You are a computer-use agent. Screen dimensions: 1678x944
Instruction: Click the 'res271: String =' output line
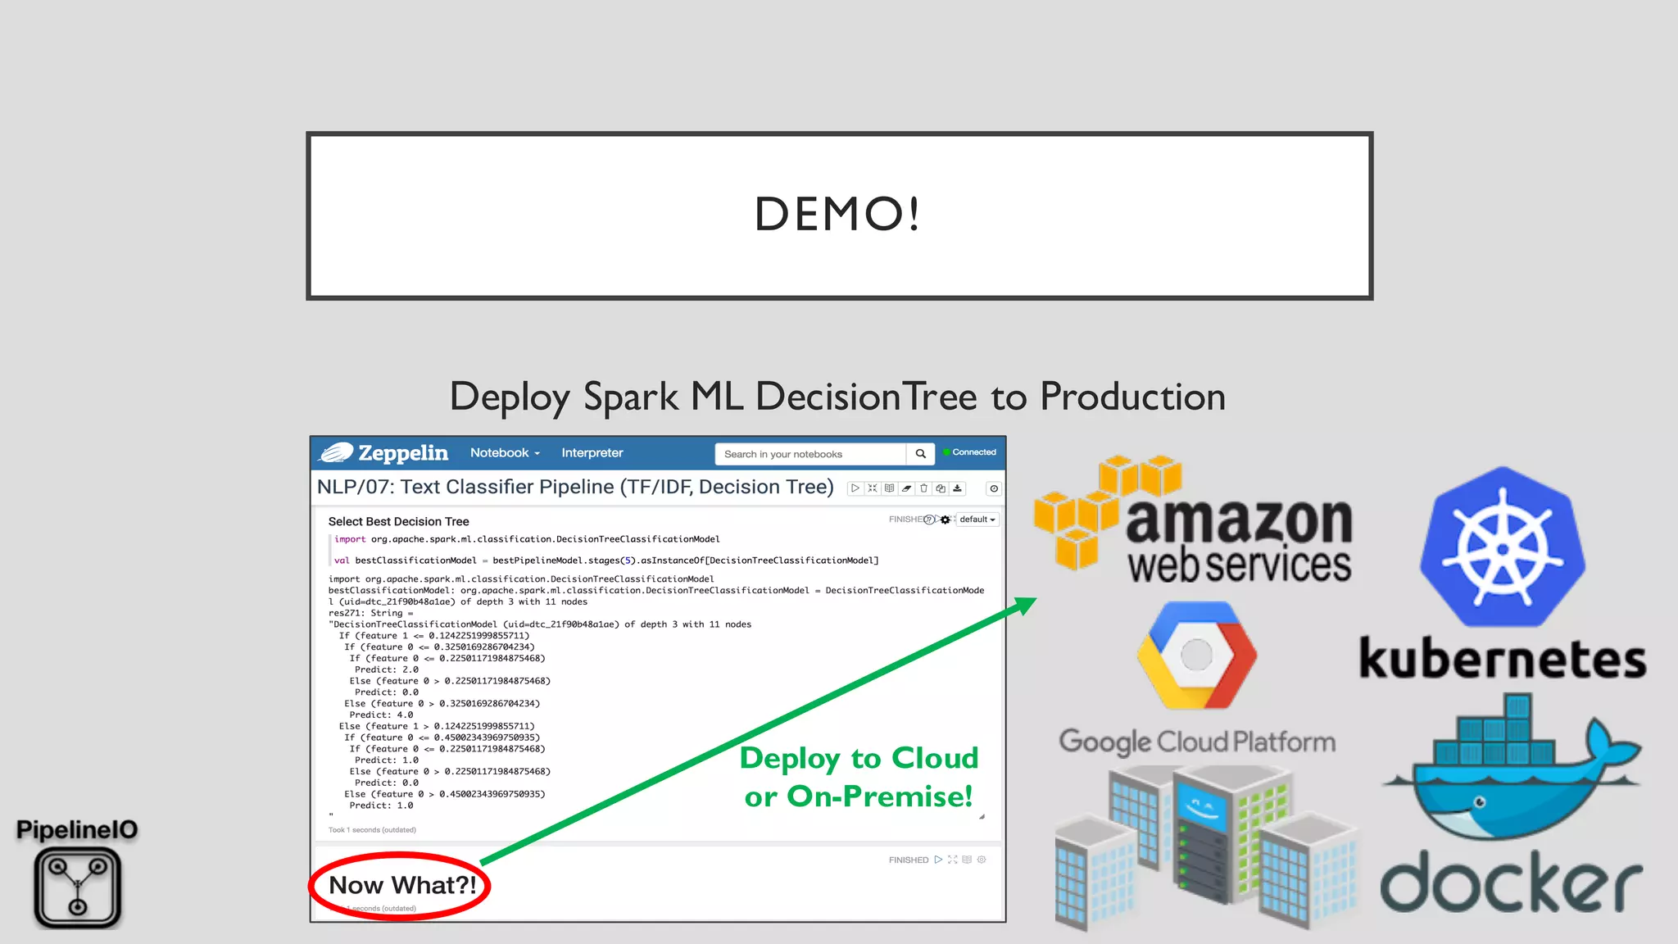tap(371, 613)
